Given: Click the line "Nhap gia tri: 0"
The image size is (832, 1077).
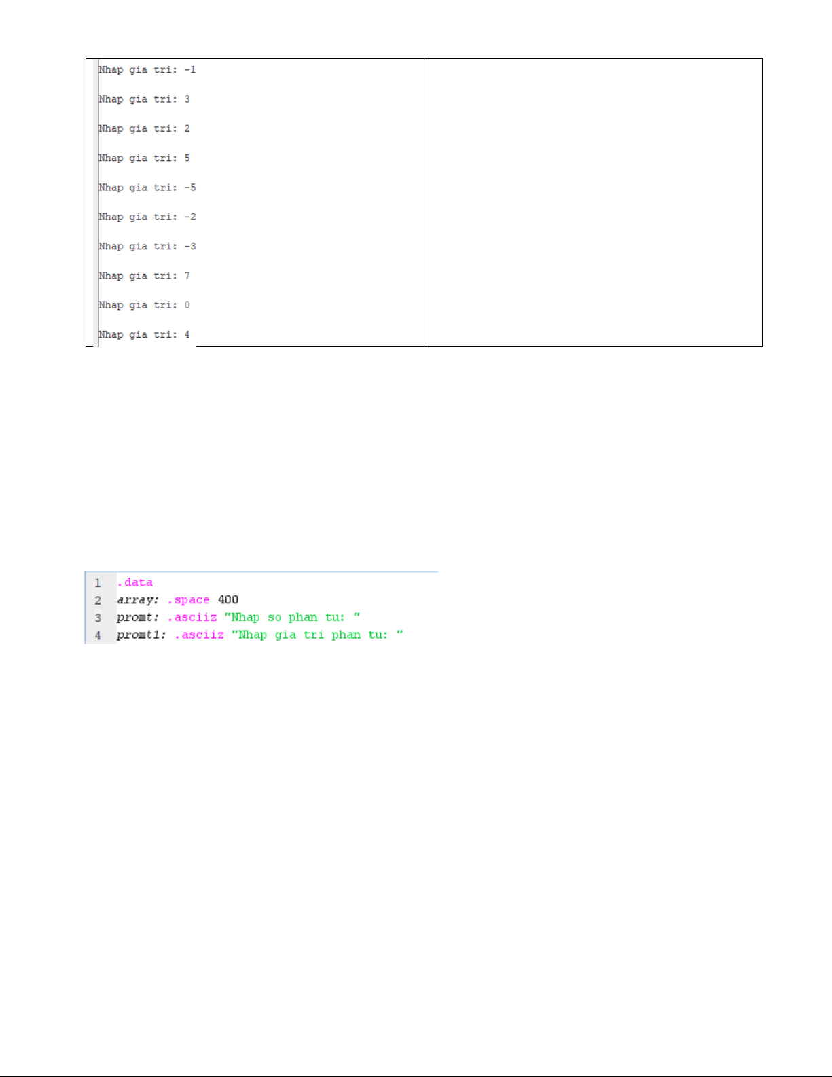Looking at the screenshot, I should [x=144, y=305].
